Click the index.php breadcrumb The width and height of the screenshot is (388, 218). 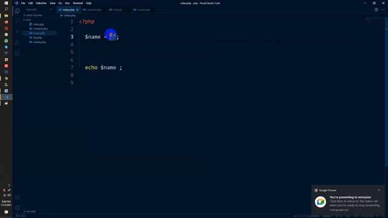(x=68, y=15)
